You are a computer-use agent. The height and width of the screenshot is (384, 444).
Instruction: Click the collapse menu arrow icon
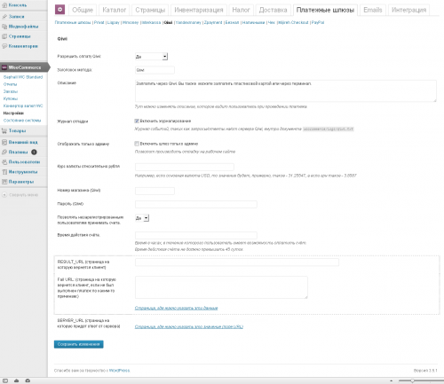4,195
